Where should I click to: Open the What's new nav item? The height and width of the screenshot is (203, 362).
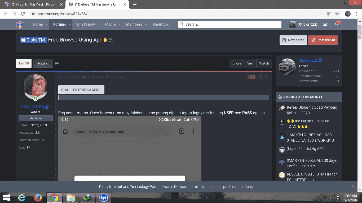pos(85,24)
